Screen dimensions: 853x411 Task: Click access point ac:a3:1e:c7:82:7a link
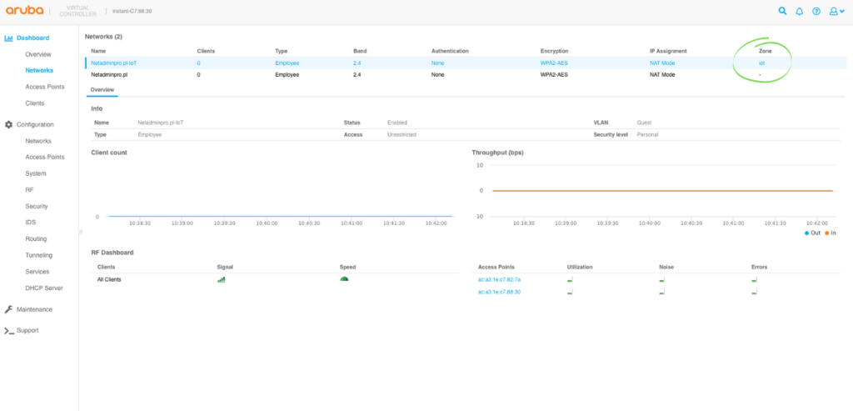499,279
